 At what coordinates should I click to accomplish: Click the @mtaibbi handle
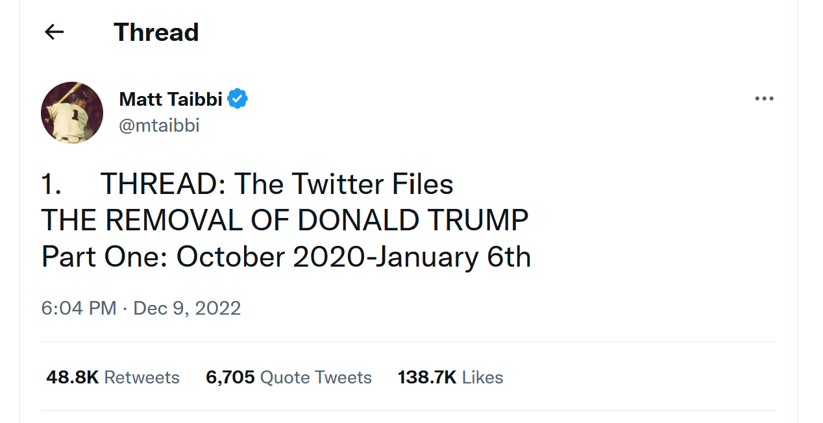click(159, 127)
